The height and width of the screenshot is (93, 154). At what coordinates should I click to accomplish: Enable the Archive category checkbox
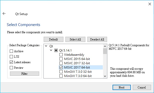click(11, 51)
